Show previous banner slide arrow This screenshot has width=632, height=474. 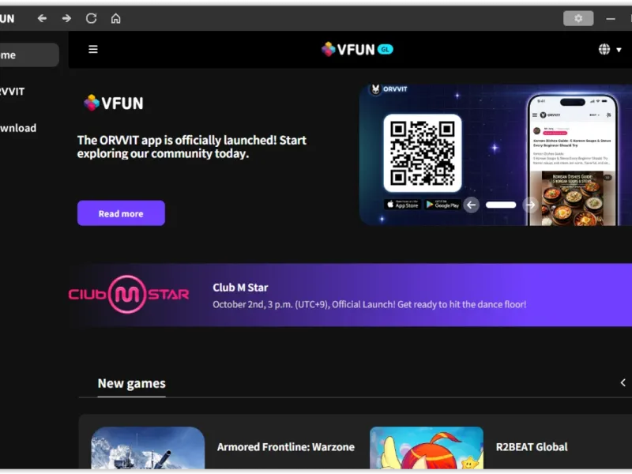[471, 205]
